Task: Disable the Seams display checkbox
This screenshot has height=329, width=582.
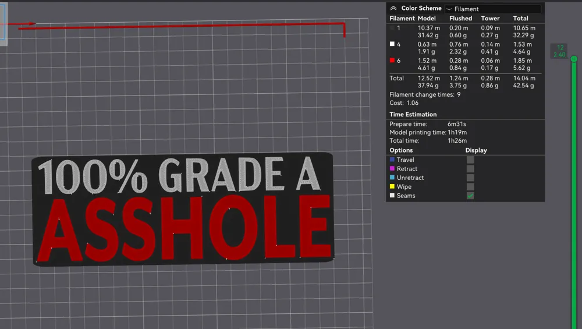Action: 470,196
